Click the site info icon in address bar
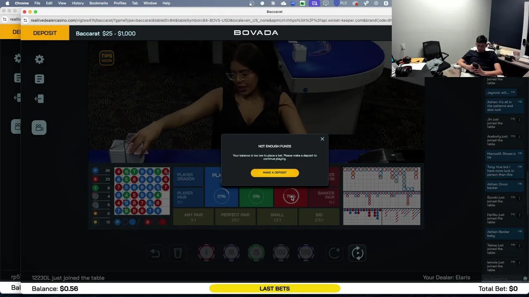 [x=25, y=20]
